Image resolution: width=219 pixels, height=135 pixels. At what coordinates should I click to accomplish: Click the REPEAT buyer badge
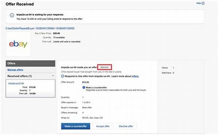coord(104,67)
